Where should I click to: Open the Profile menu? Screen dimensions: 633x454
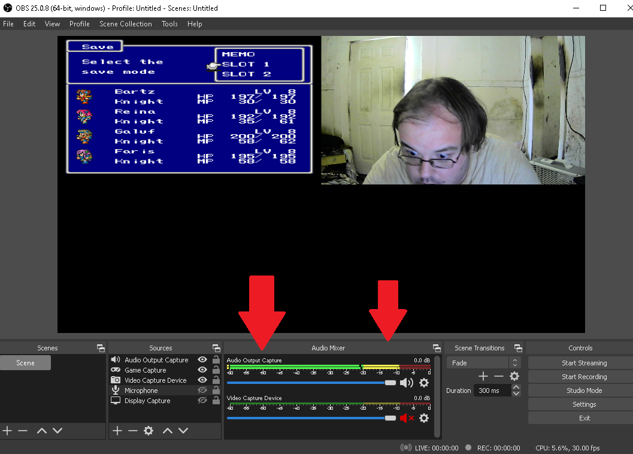pyautogui.click(x=80, y=24)
